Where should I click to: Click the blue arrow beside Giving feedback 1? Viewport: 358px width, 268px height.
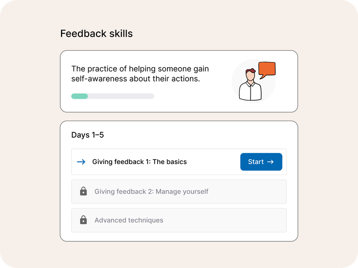pos(81,162)
